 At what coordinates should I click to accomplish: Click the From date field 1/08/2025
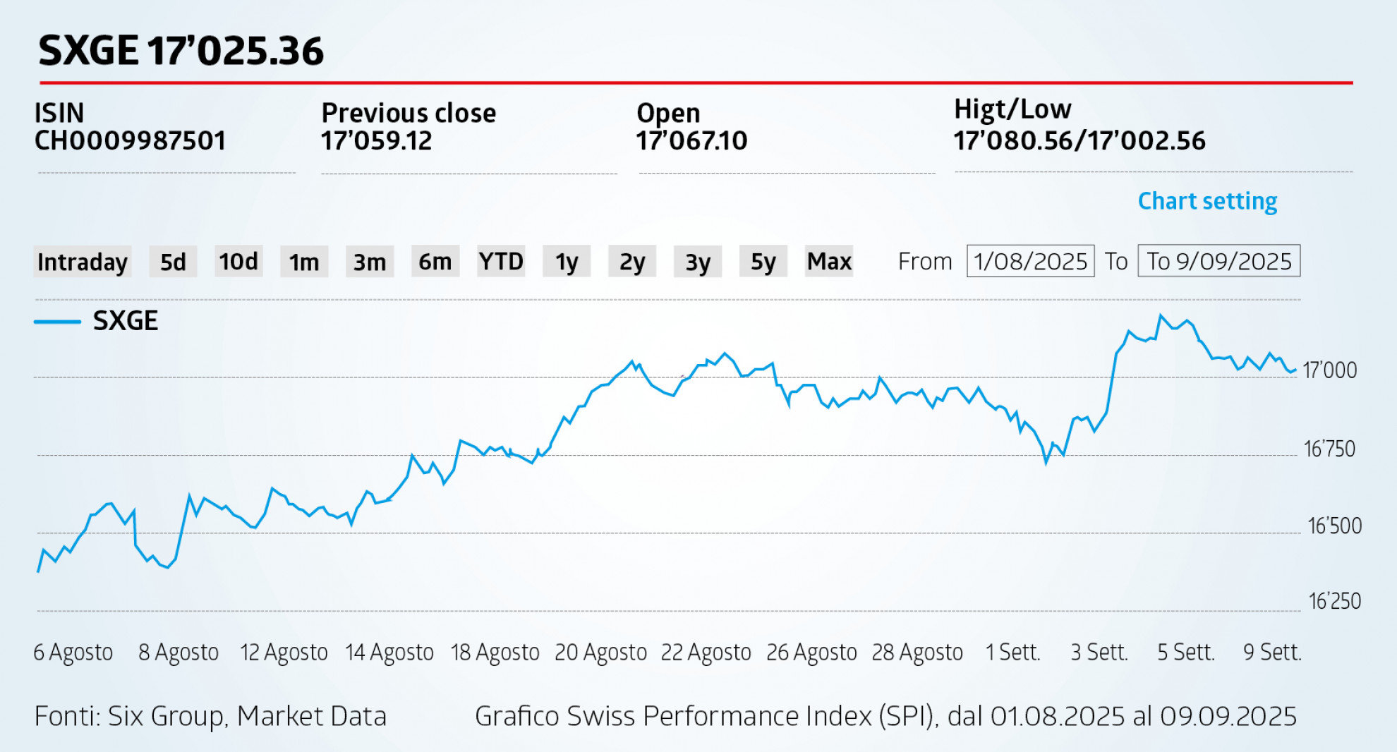(x=1030, y=262)
